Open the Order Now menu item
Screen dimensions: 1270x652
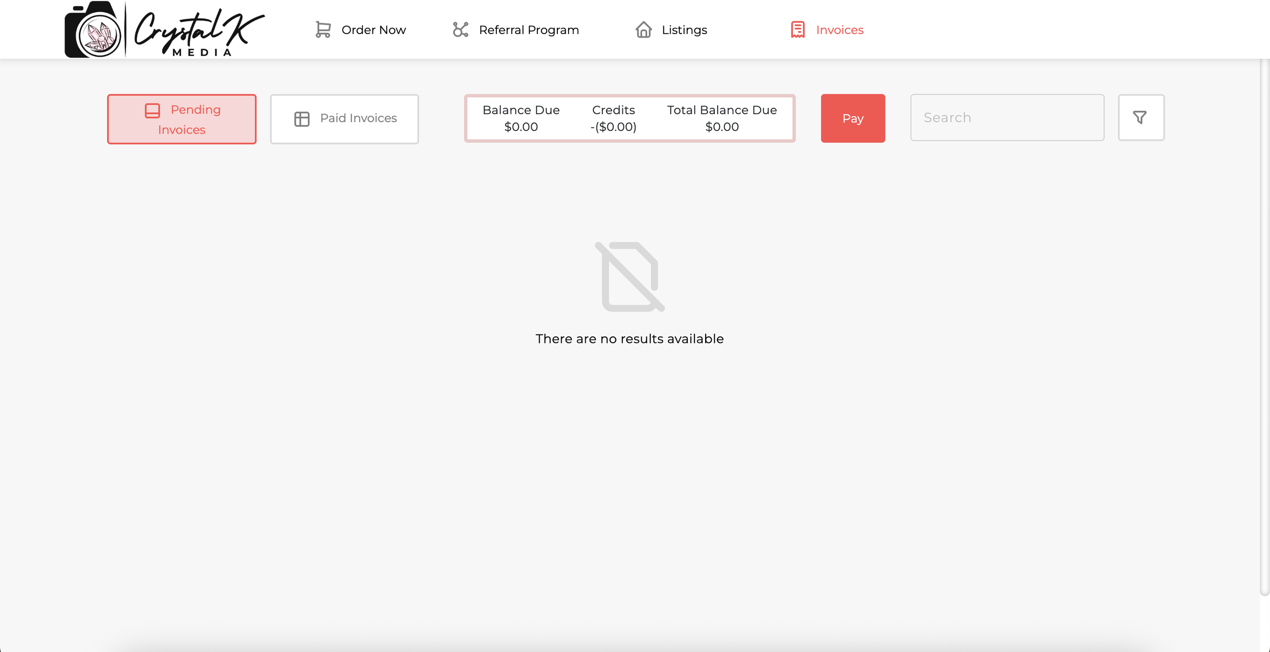[373, 30]
